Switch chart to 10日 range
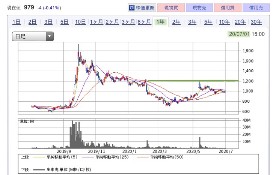Image resolution: width=273 pixels, height=175 pixels. pyautogui.click(x=80, y=22)
